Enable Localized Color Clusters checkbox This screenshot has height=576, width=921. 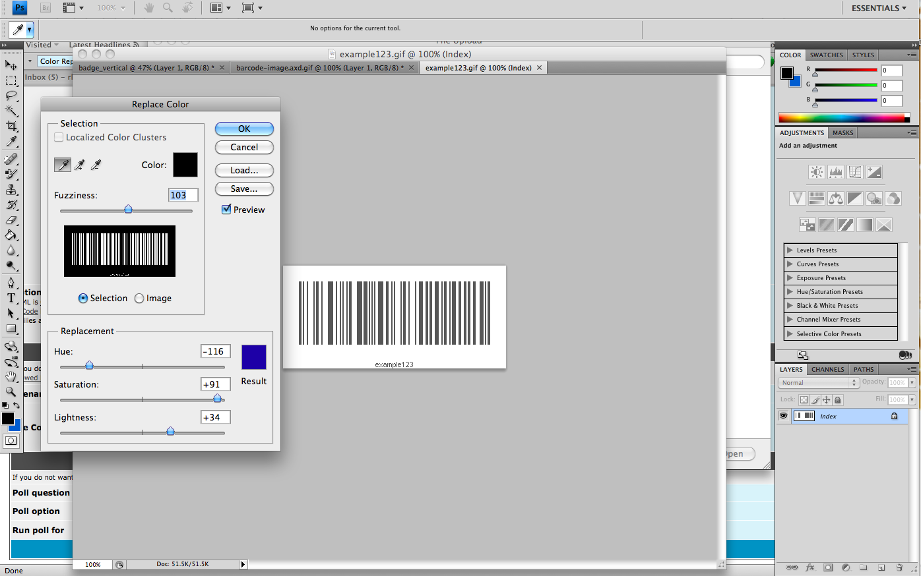pyautogui.click(x=59, y=137)
